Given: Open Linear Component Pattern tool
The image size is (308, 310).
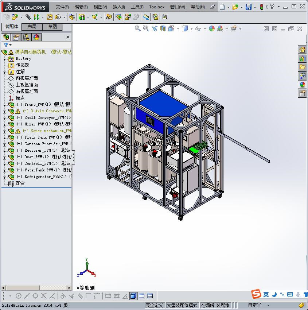Looking at the screenshot, I should (x=36, y=17).
